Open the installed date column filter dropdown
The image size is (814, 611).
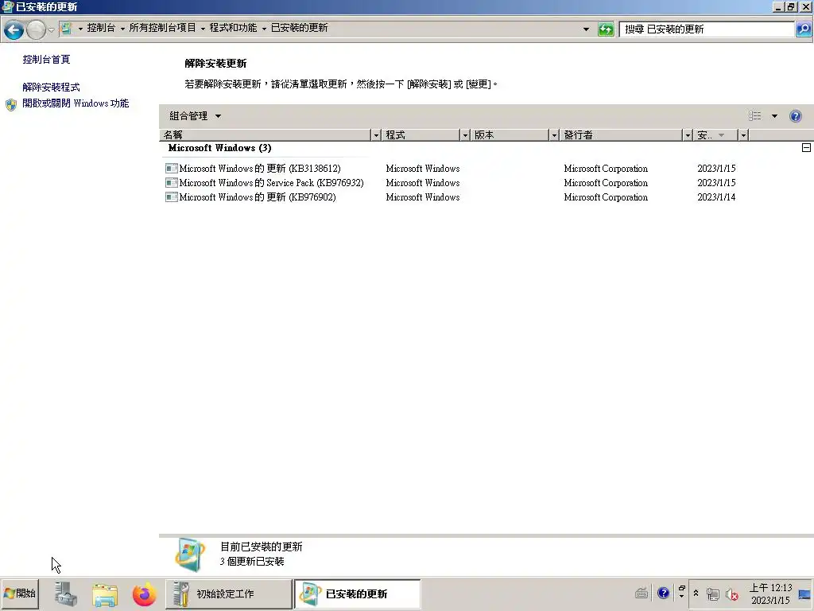pyautogui.click(x=743, y=135)
